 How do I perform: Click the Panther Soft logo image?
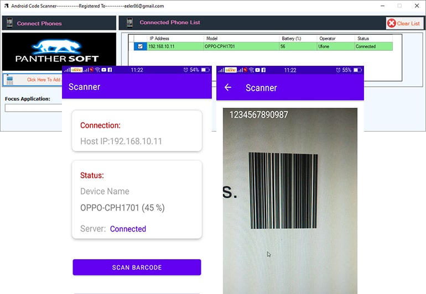point(59,52)
